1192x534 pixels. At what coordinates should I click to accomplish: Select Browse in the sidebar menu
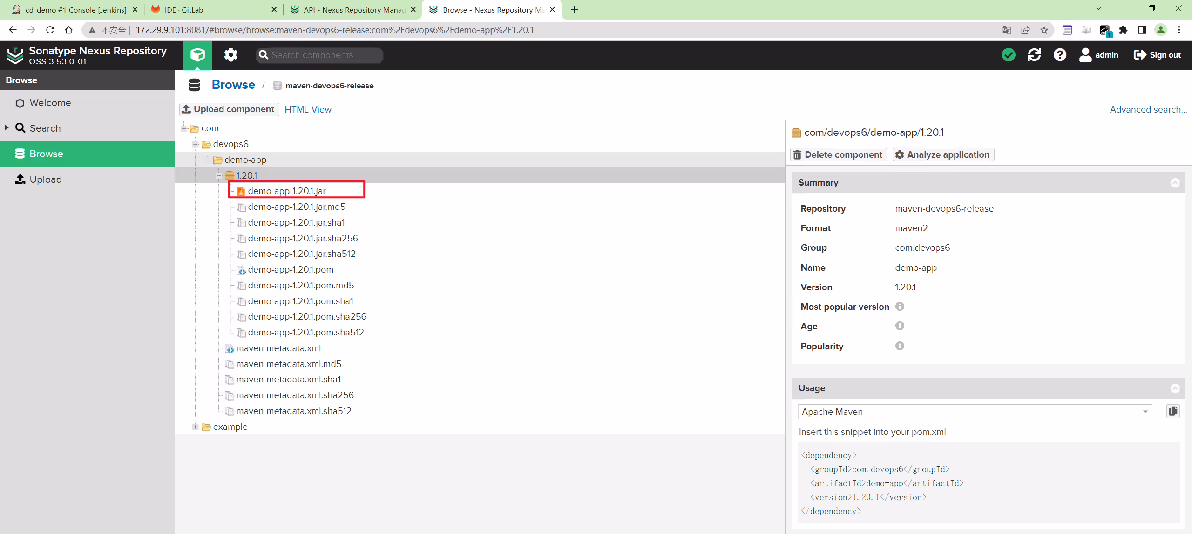point(87,154)
